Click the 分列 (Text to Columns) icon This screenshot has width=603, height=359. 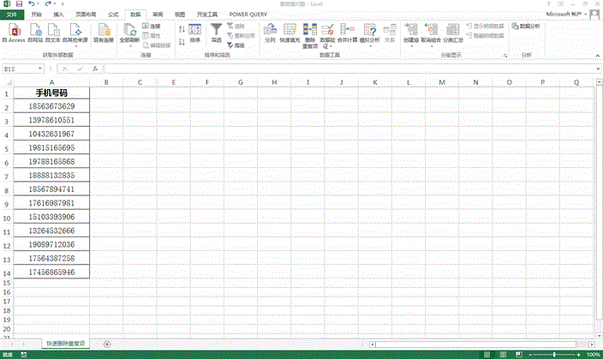click(x=270, y=31)
